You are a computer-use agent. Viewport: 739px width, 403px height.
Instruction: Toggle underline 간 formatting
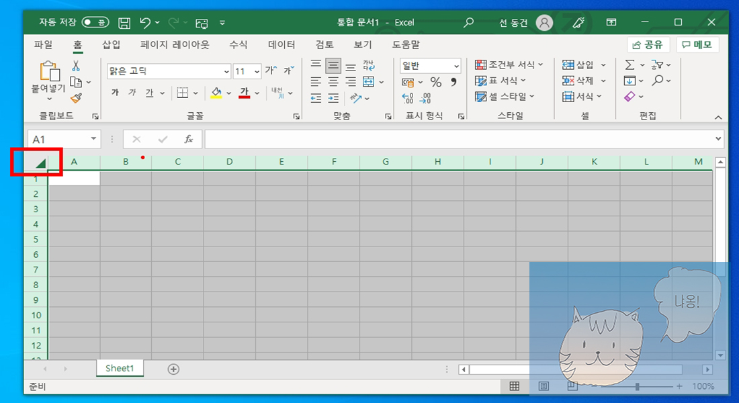[149, 93]
